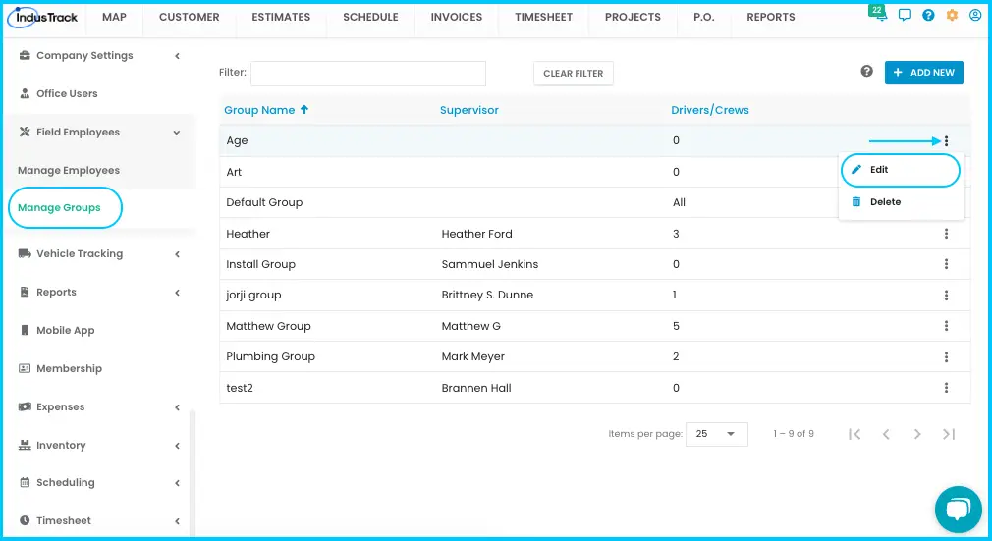The width and height of the screenshot is (992, 541).
Task: Click the sort arrow next to Group Name
Action: (x=304, y=109)
